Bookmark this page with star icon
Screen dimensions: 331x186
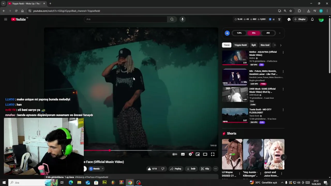(x=291, y=11)
